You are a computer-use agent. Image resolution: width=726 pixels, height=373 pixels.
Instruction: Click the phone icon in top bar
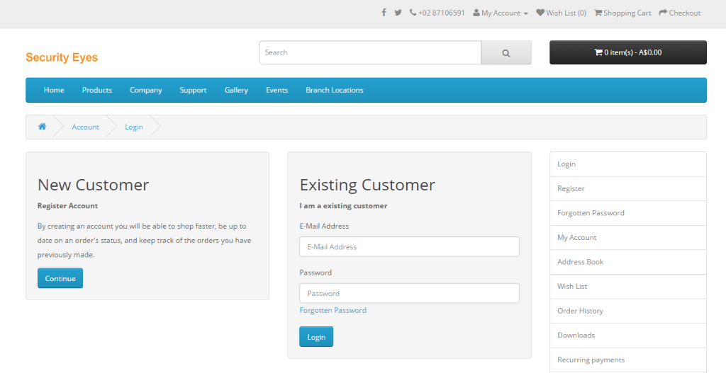(413, 13)
